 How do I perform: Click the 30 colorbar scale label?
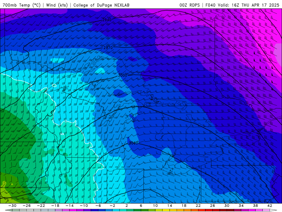pos(227,206)
